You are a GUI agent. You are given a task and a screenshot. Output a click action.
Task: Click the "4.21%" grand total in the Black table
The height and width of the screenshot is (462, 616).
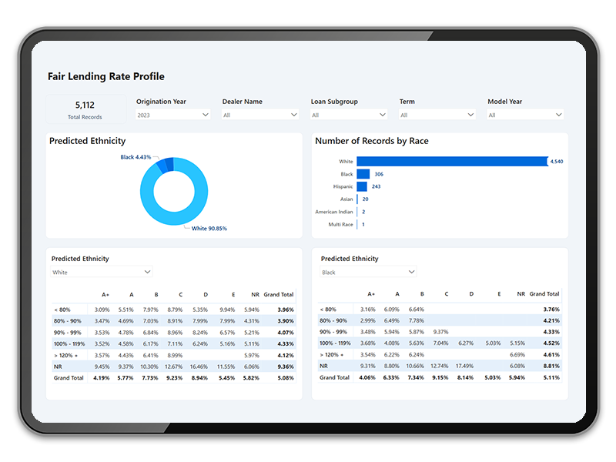click(x=551, y=320)
